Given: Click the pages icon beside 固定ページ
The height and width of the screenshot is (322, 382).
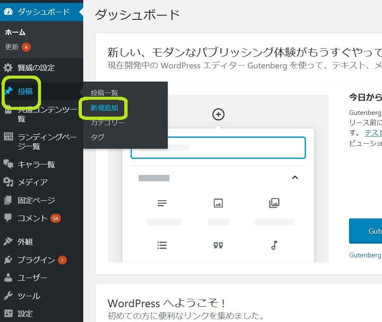Looking at the screenshot, I should coord(8,200).
